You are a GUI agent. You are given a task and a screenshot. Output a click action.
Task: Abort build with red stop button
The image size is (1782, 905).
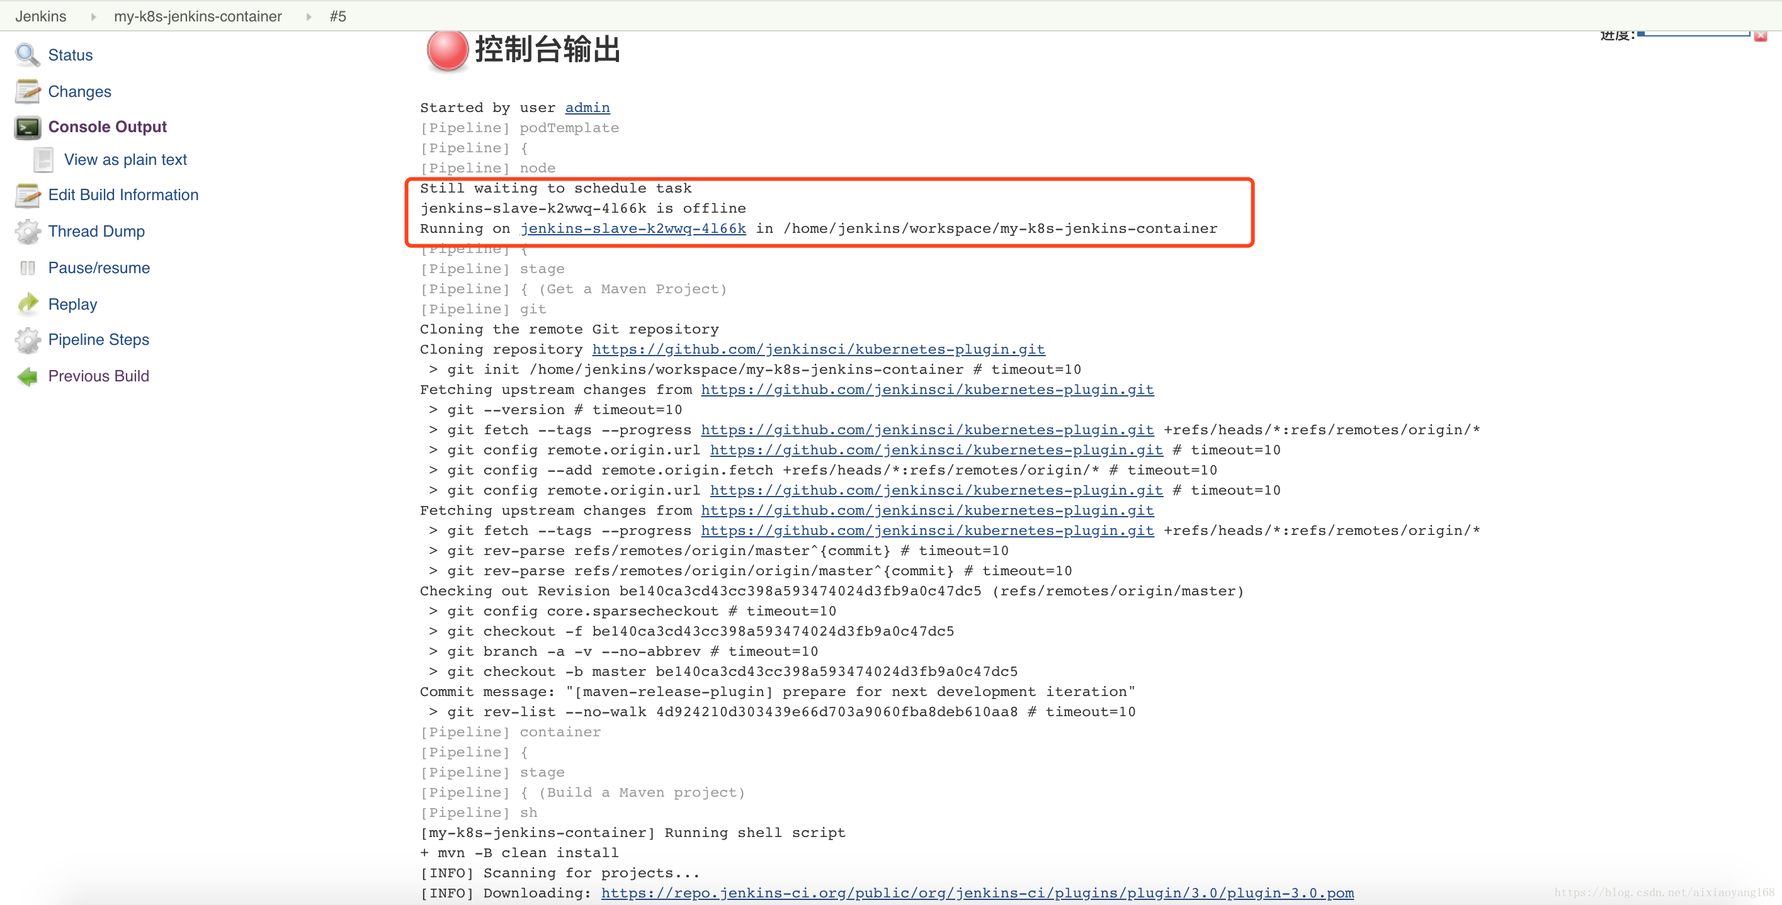click(1761, 36)
